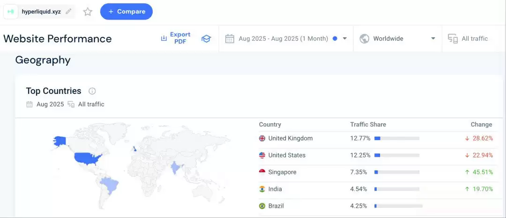
Task: Click the United States on the map
Action: pos(87,160)
